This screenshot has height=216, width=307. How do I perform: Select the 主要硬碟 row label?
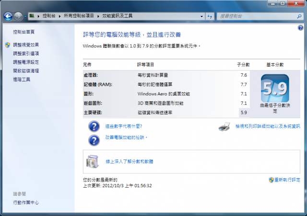coord(93,113)
